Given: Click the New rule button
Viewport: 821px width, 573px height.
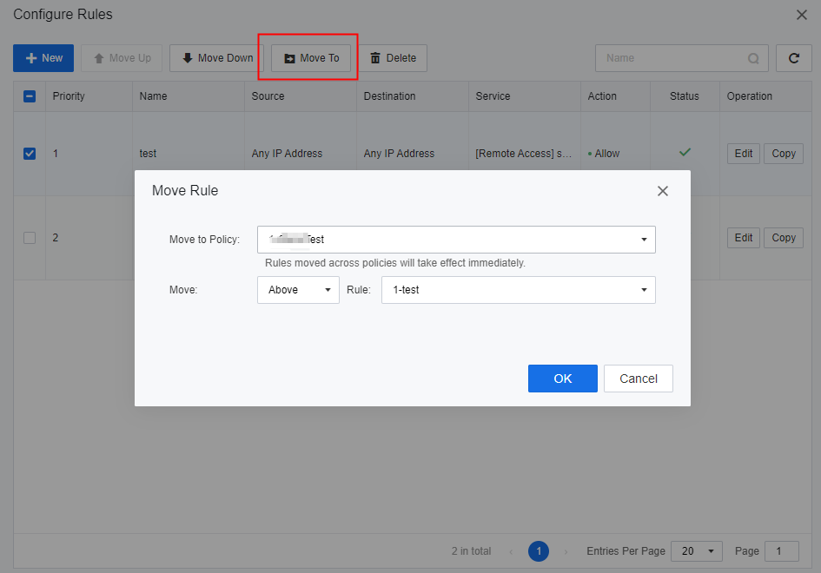Looking at the screenshot, I should 43,58.
